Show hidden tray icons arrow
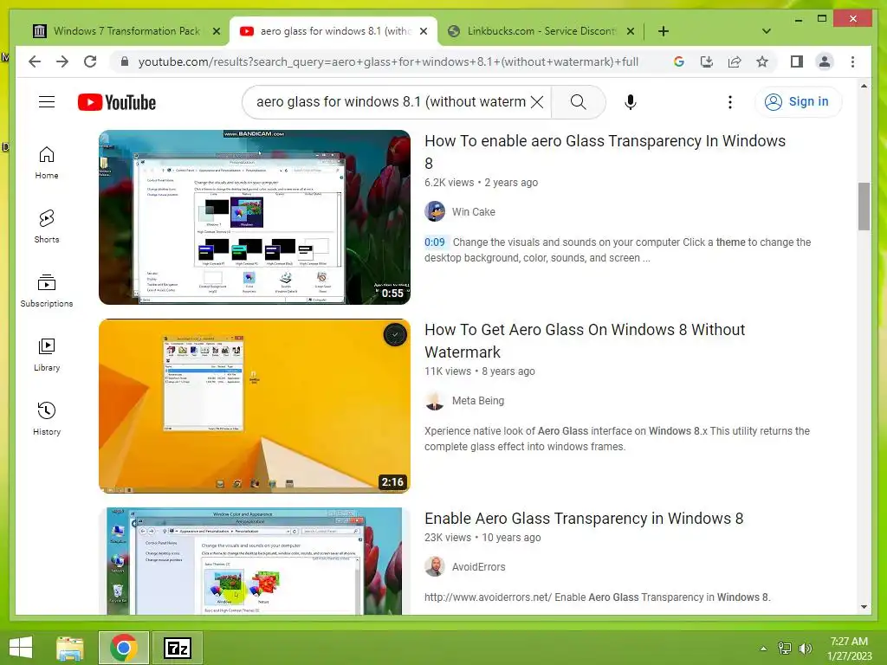Image resolution: width=887 pixels, height=665 pixels. coord(763,648)
